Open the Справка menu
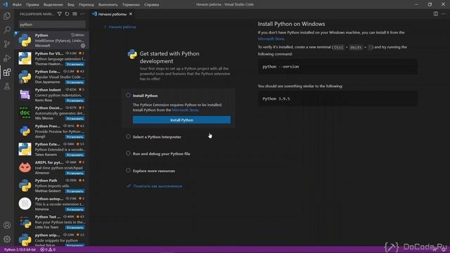Image resolution: width=450 pixels, height=253 pixels. pos(152,5)
